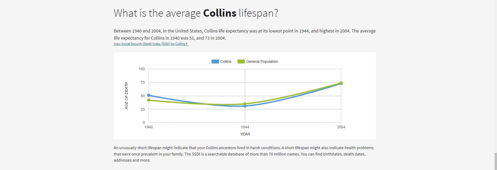This screenshot has height=170, width=497.
Task: Select the green endpoint at 2004
Action: pyautogui.click(x=342, y=83)
